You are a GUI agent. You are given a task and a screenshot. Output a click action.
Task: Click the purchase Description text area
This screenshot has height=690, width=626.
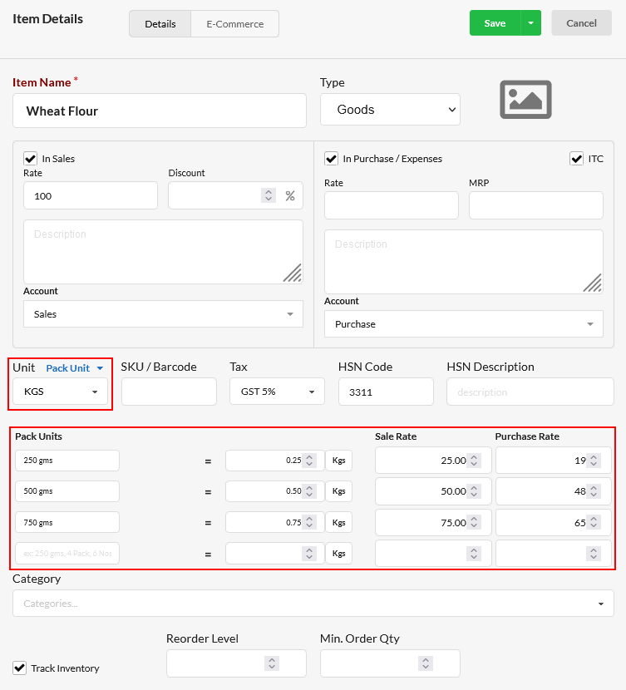tap(464, 261)
